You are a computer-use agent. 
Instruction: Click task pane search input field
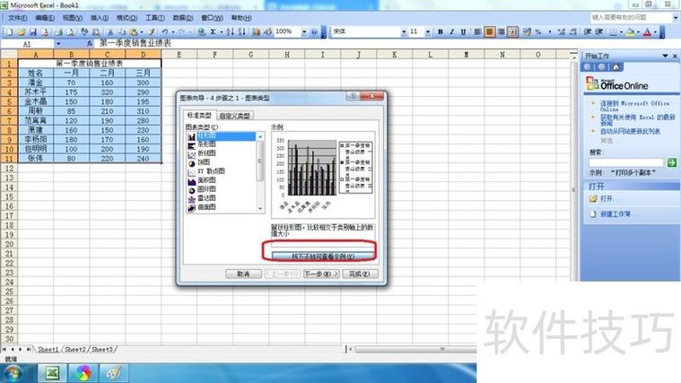click(x=626, y=162)
